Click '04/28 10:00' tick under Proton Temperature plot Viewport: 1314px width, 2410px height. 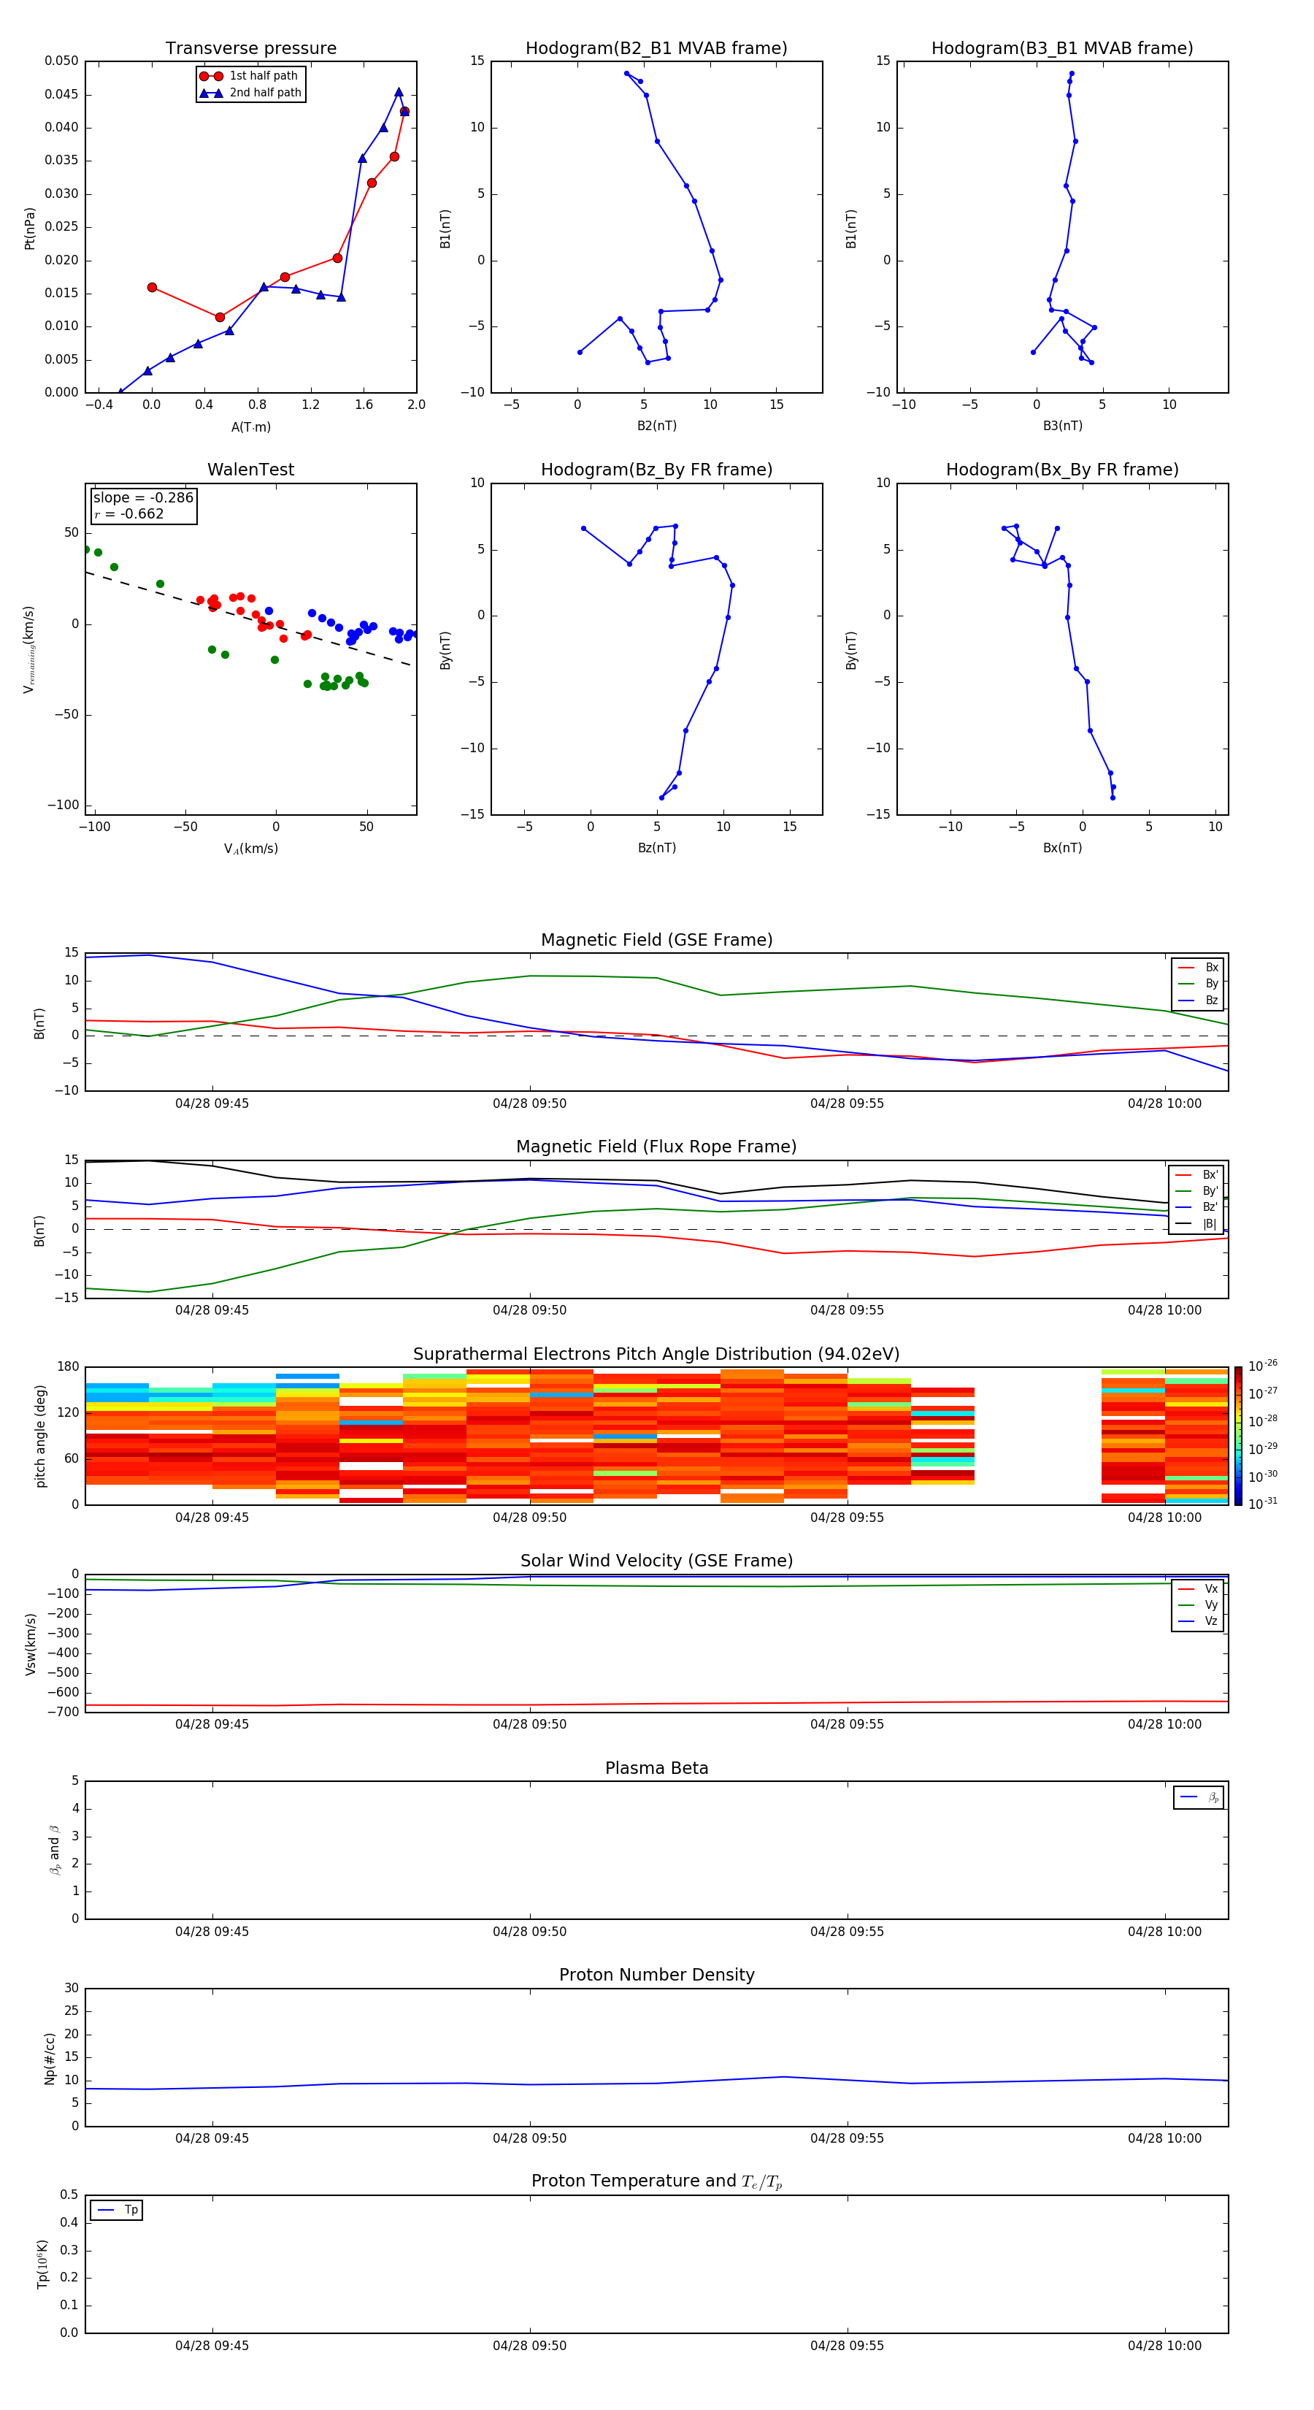tap(1164, 2346)
